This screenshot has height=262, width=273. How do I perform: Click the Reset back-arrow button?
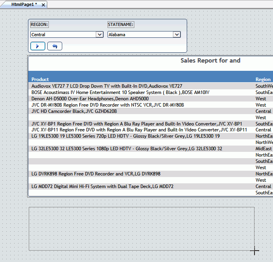[55, 46]
